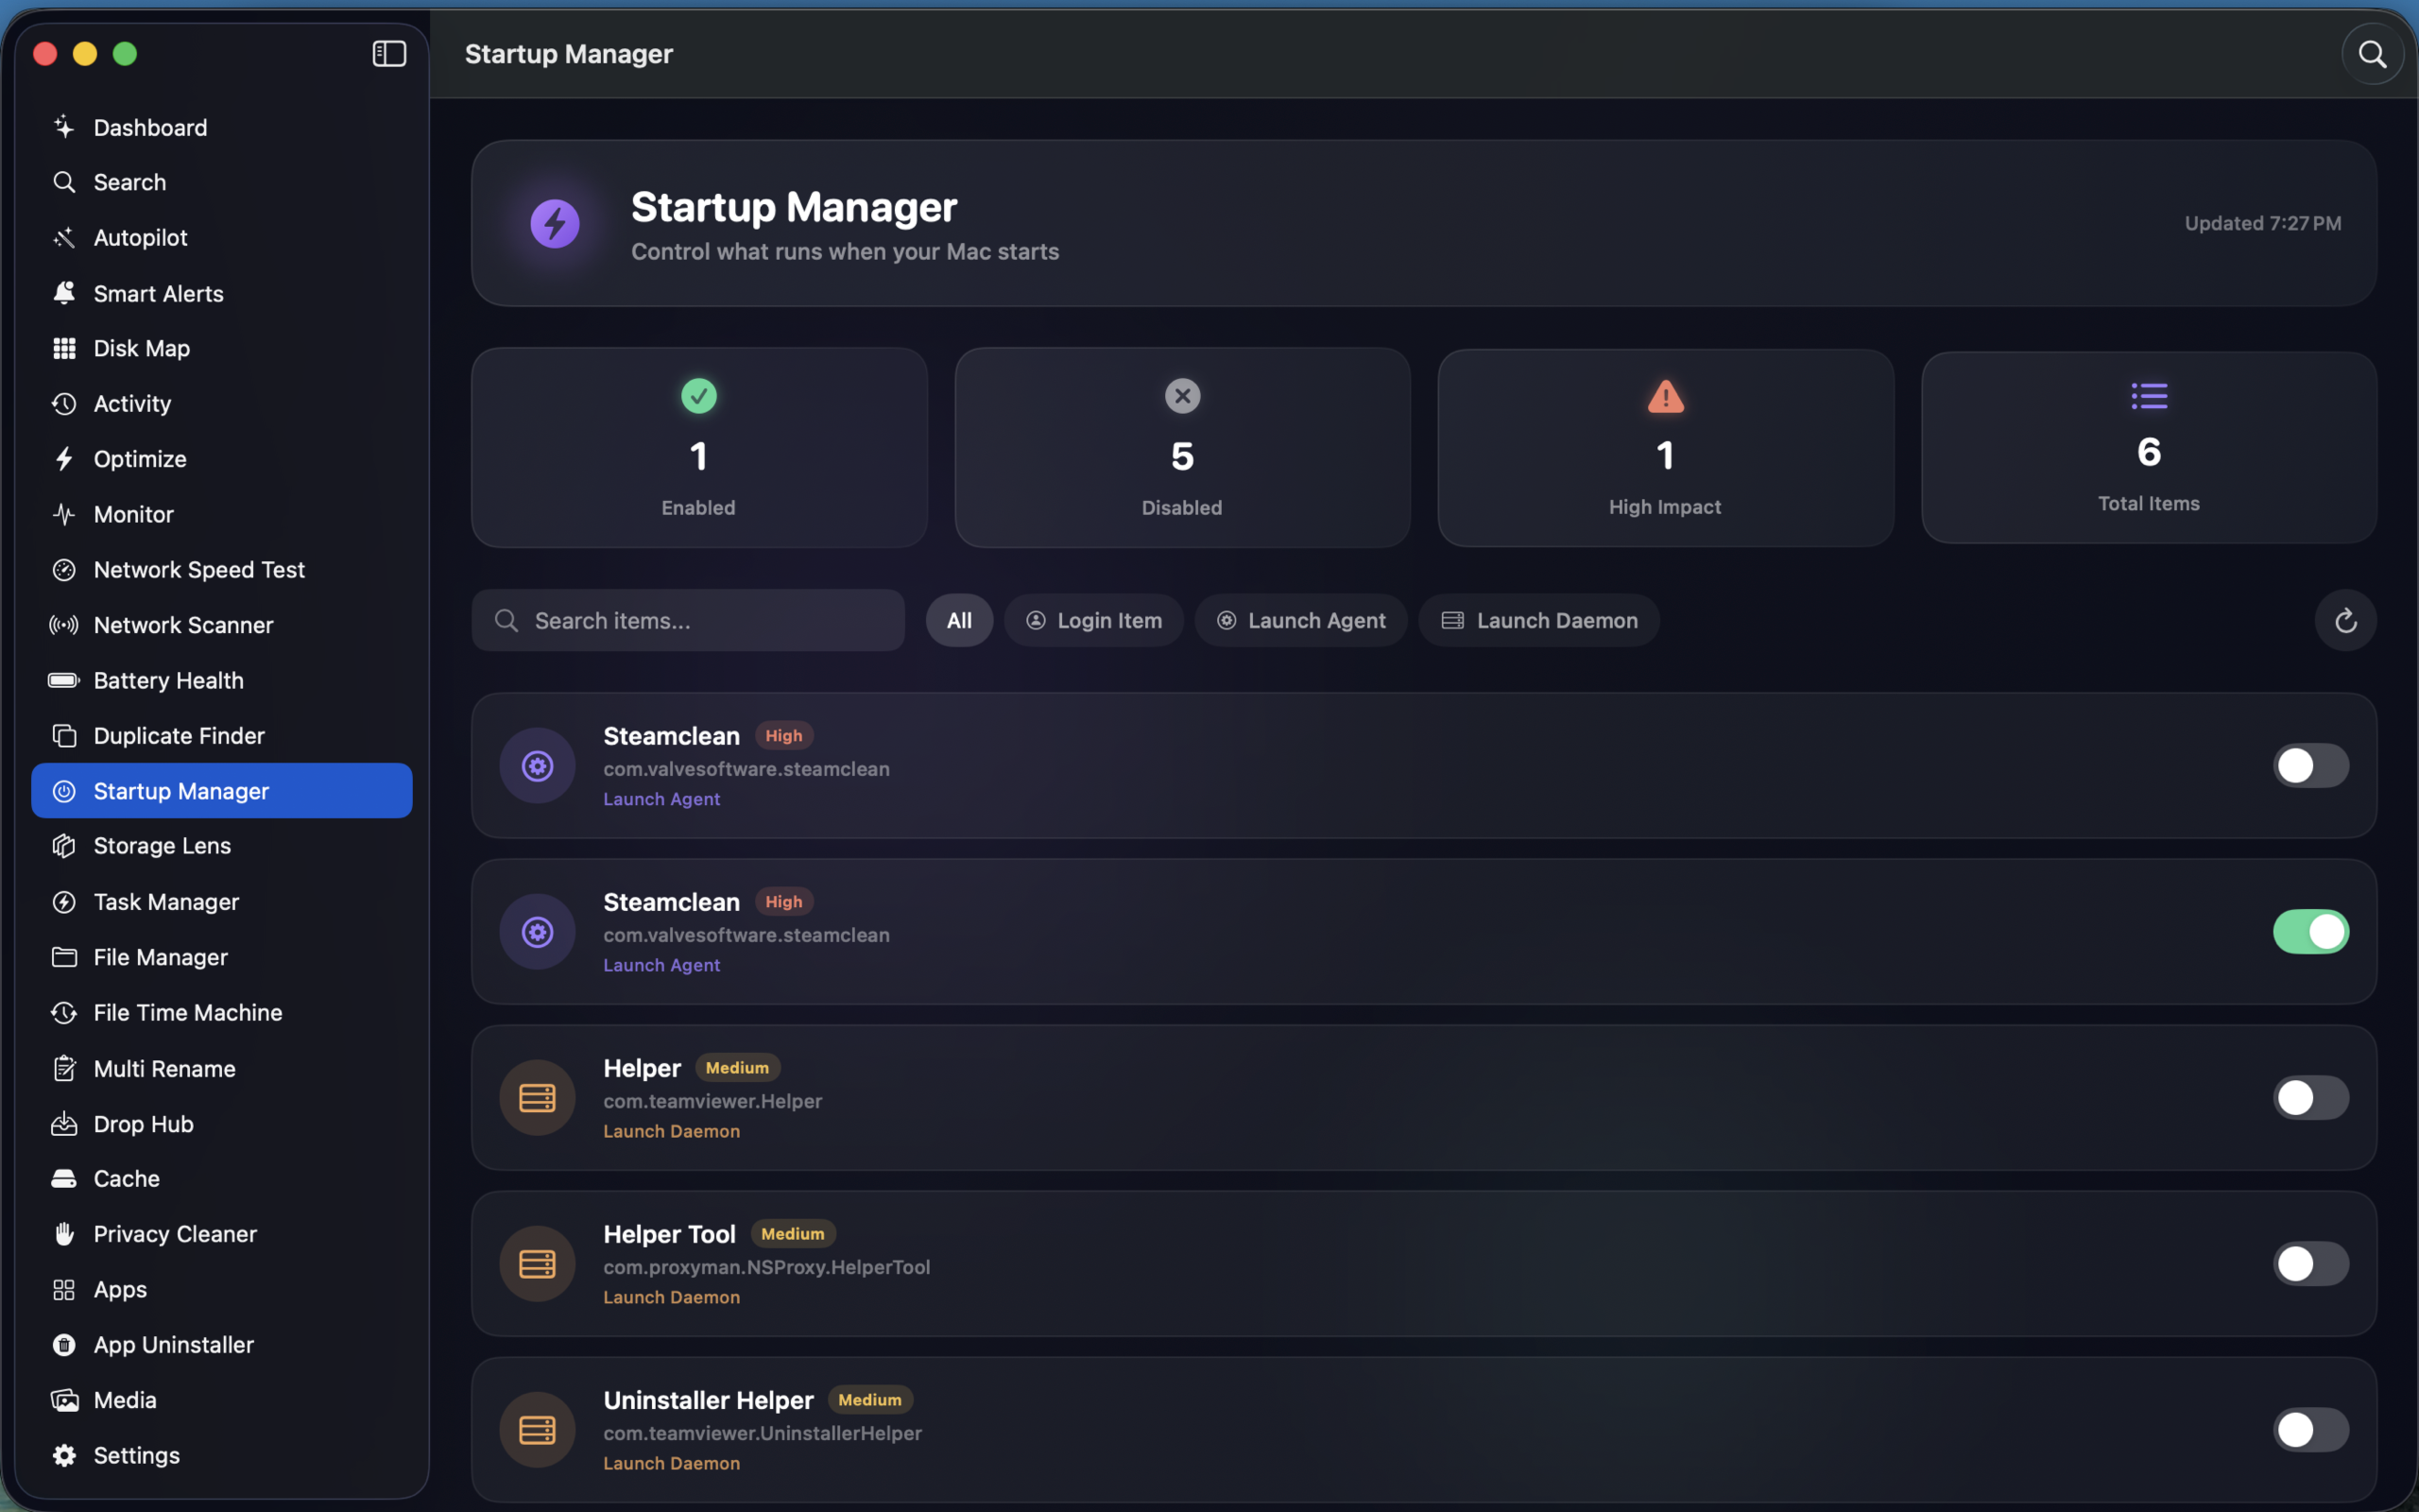Viewport: 2419px width, 1512px height.
Task: Refresh the startup items list
Action: [2345, 621]
